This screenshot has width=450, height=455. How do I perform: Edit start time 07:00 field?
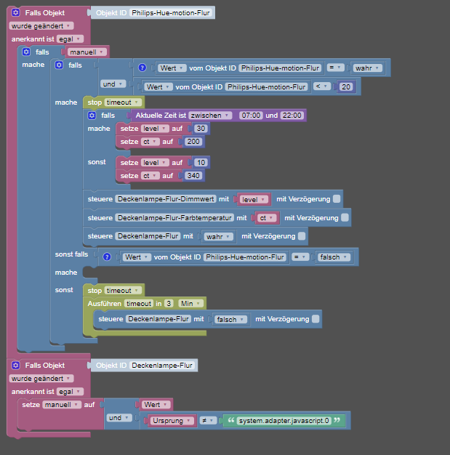point(251,116)
